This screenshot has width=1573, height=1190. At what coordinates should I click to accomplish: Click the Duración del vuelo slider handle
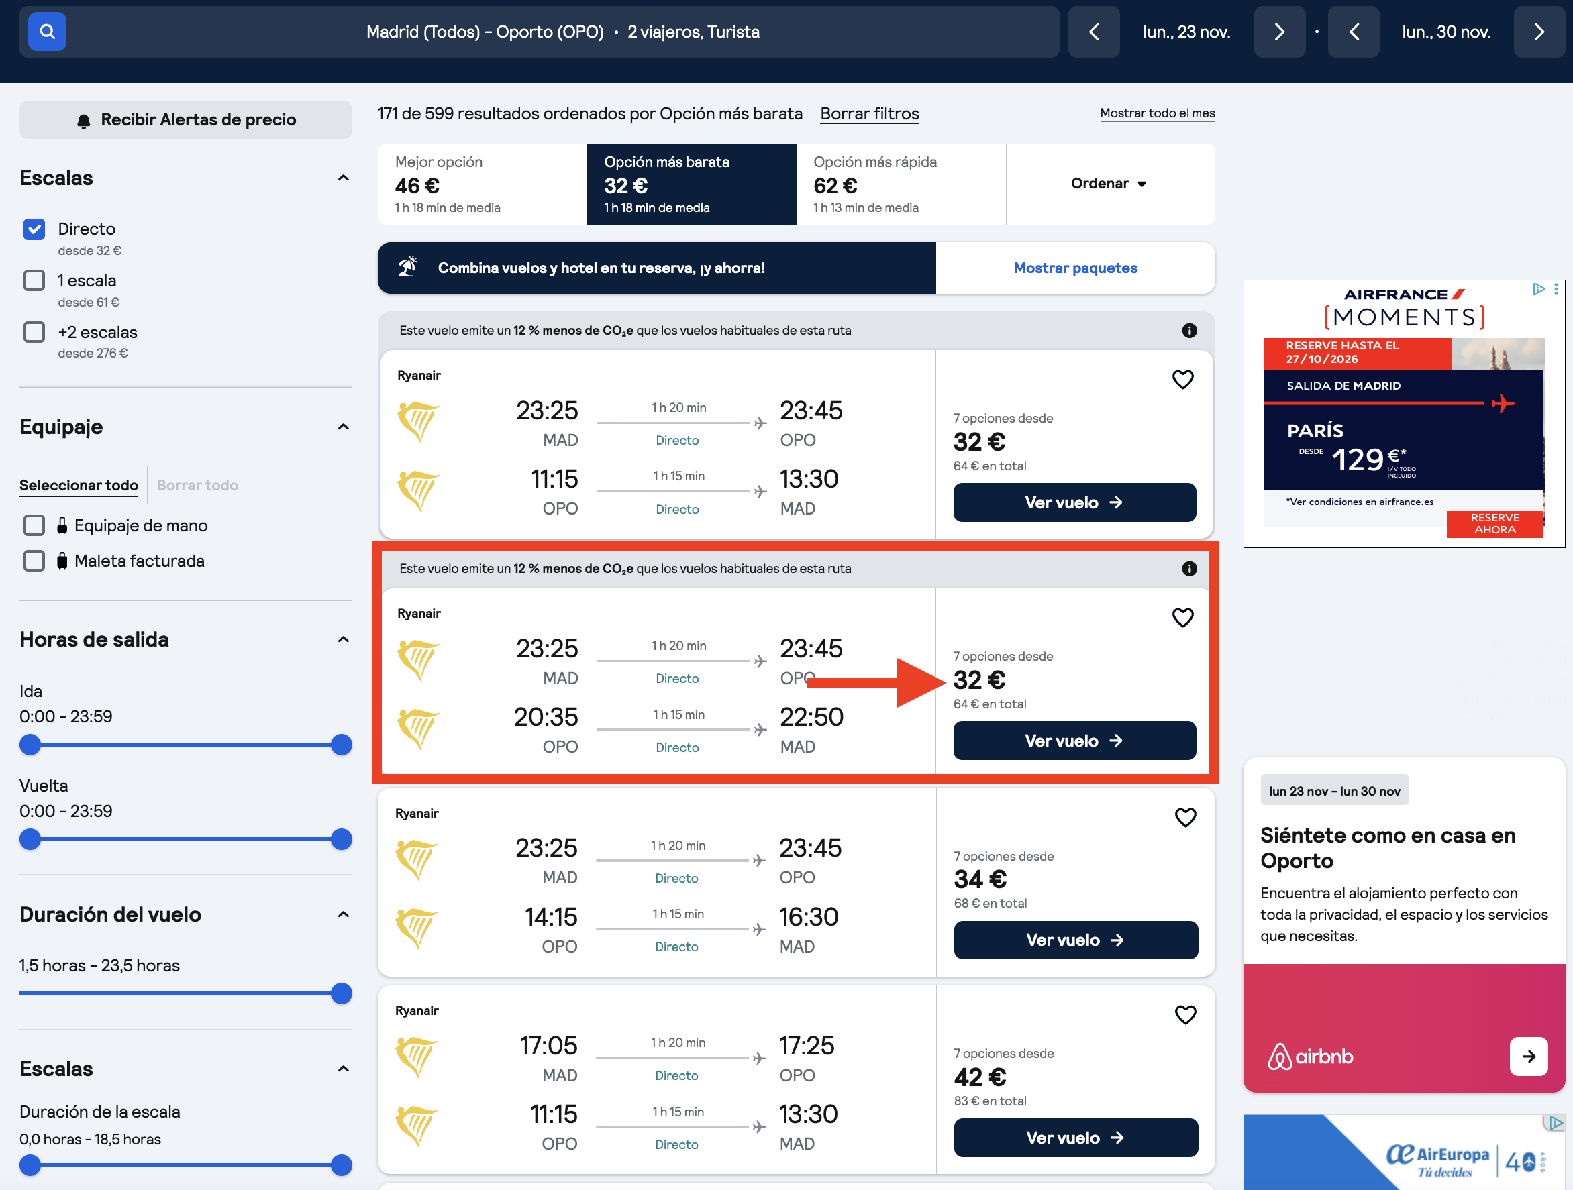(x=342, y=994)
